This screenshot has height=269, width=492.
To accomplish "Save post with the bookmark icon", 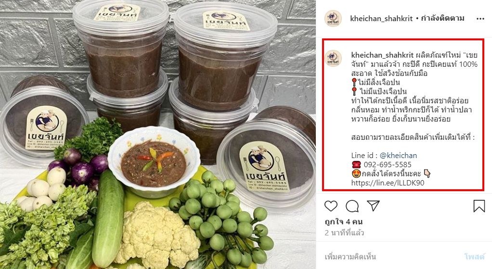I will pyautogui.click(x=479, y=206).
